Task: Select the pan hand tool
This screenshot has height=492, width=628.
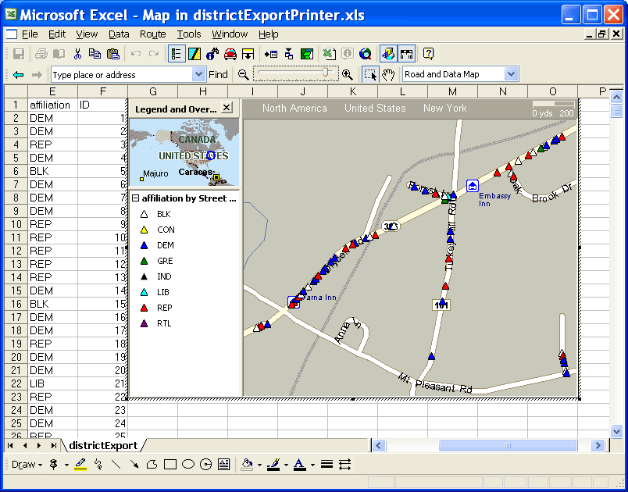Action: tap(388, 74)
